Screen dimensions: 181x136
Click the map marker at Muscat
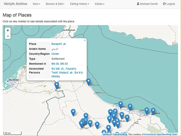(x=153, y=111)
